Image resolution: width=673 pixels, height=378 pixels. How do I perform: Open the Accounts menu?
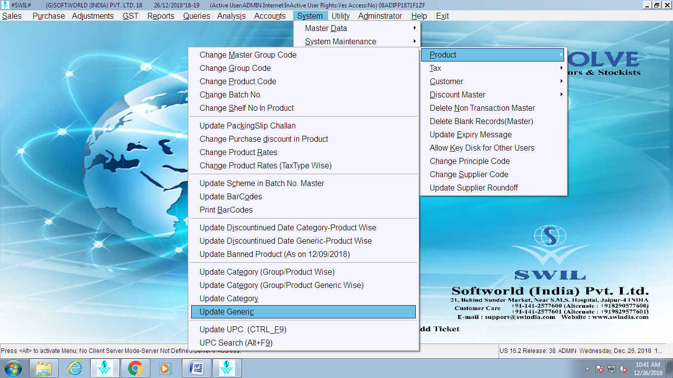pos(270,16)
